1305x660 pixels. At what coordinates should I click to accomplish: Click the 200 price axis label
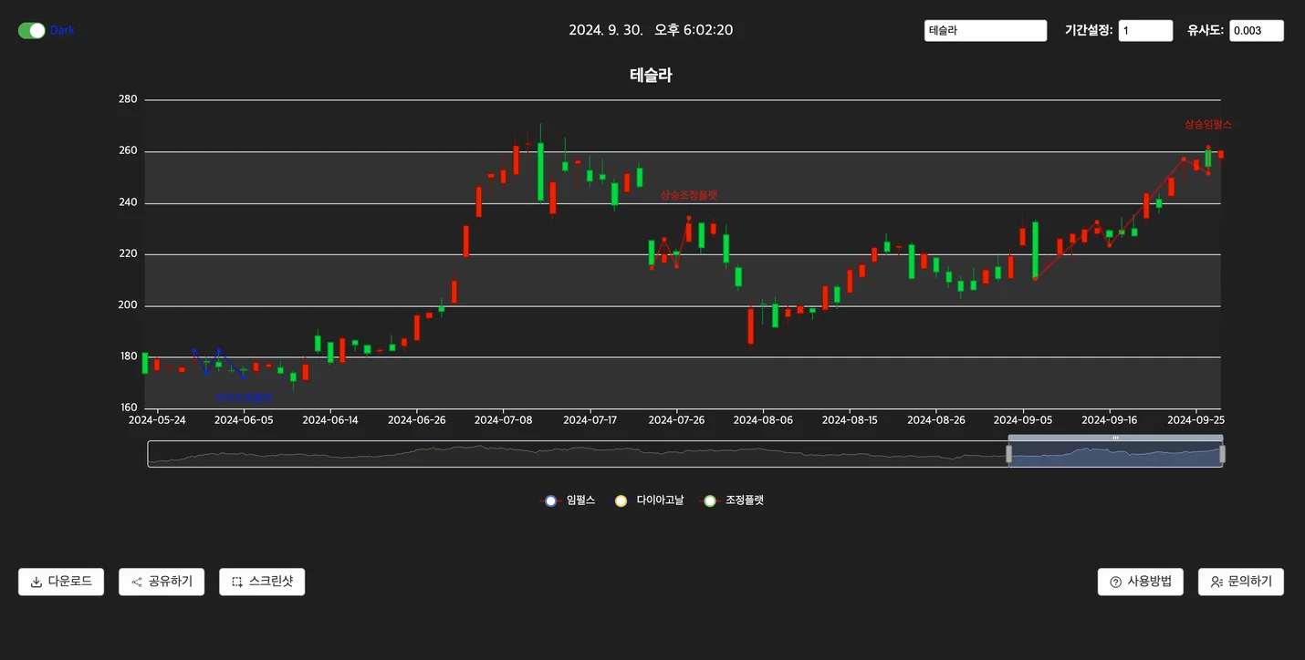pos(128,305)
